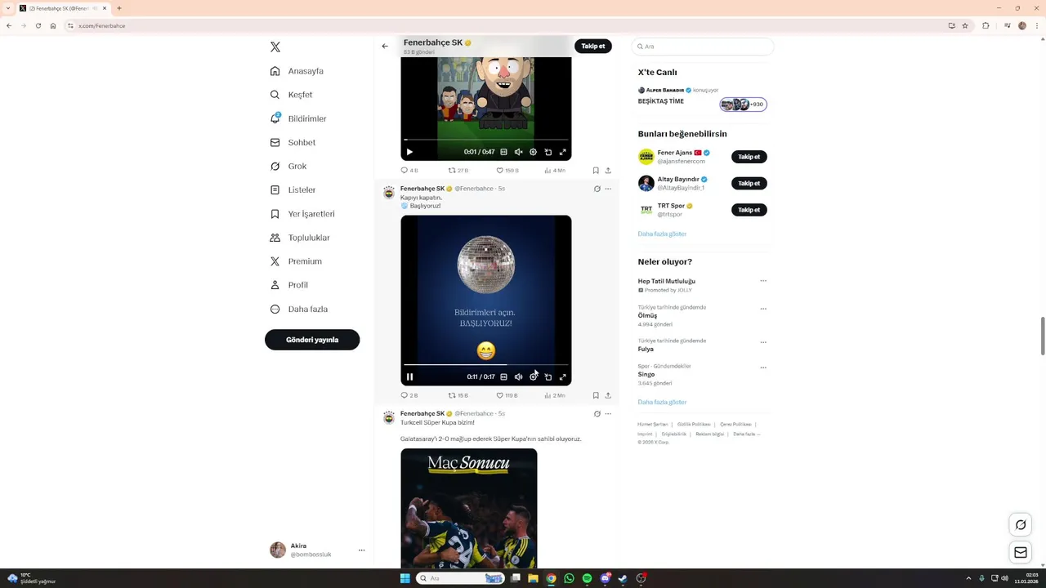Open Akira account options menu

click(x=361, y=550)
